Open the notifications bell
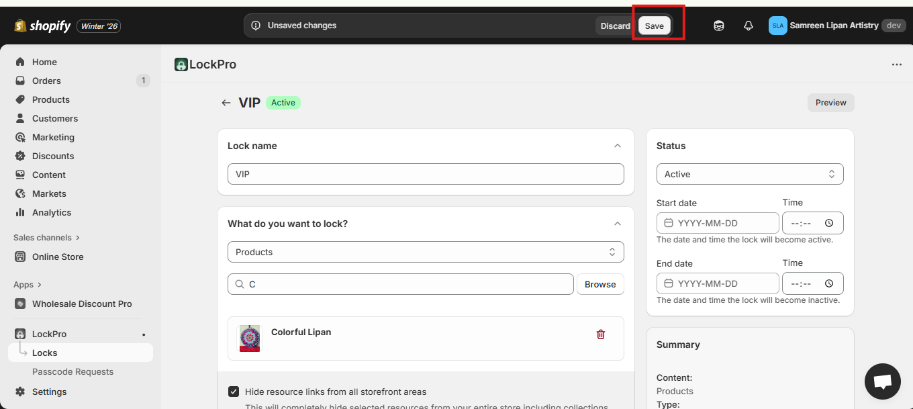 coord(749,26)
